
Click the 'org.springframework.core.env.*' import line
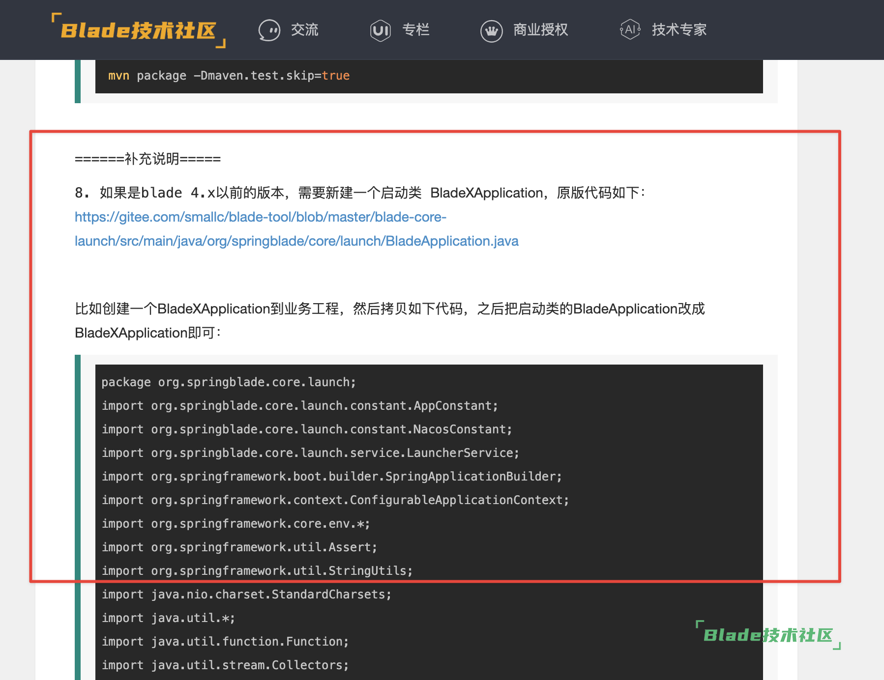coord(236,524)
